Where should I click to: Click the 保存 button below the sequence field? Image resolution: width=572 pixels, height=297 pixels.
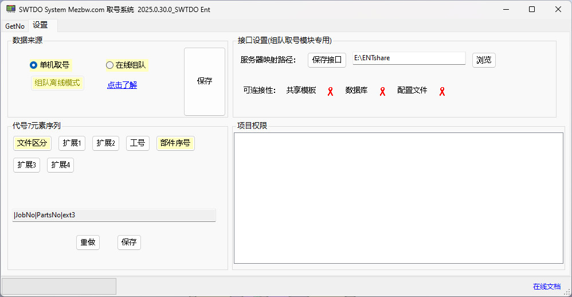pyautogui.click(x=129, y=243)
